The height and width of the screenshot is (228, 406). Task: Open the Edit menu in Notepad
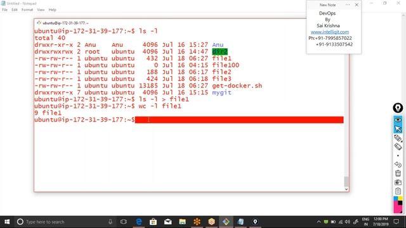point(15,9)
